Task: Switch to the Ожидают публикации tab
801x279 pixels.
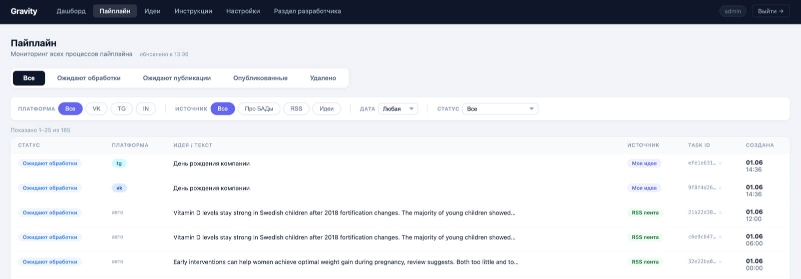Action: pyautogui.click(x=177, y=78)
